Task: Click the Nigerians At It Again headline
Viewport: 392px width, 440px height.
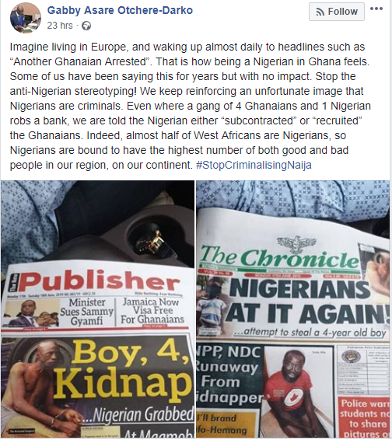Action: pyautogui.click(x=306, y=301)
